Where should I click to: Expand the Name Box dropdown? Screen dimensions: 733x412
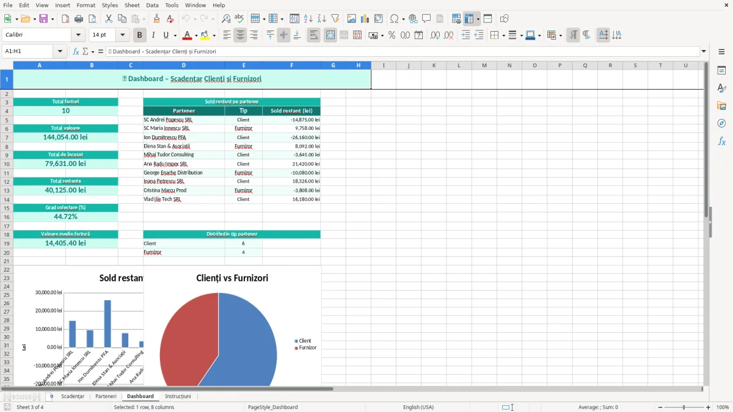click(60, 51)
